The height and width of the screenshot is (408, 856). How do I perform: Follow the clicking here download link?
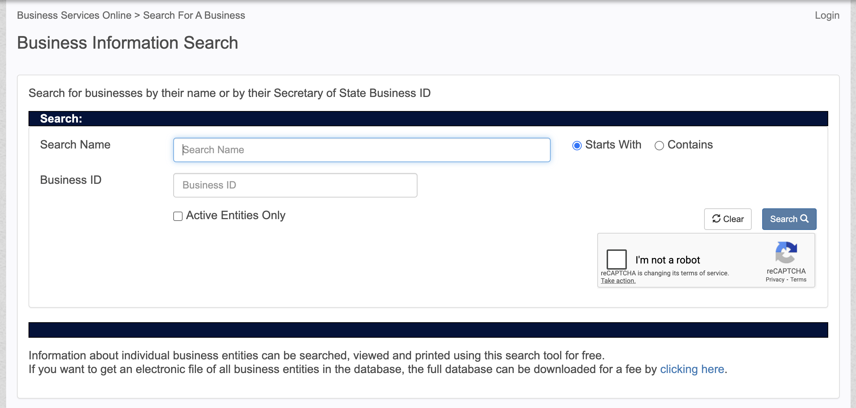point(692,369)
